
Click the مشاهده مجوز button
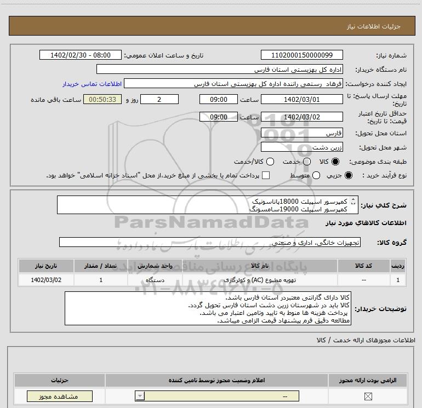click(60, 396)
